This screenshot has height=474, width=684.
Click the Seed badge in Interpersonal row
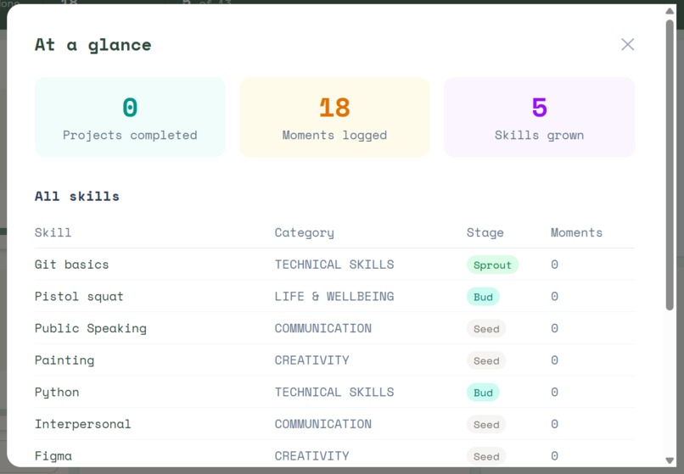click(486, 424)
